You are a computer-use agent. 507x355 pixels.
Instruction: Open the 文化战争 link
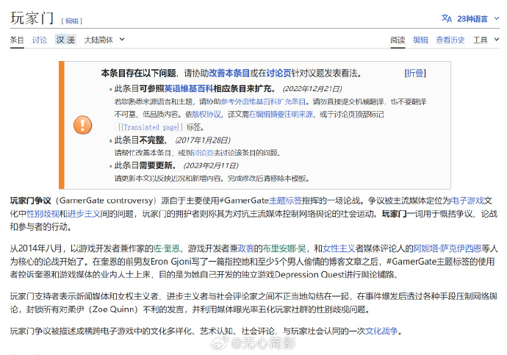coord(381,331)
